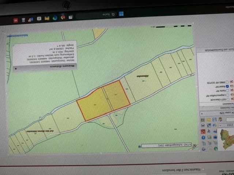Open the Windows Start button

click(121, 14)
